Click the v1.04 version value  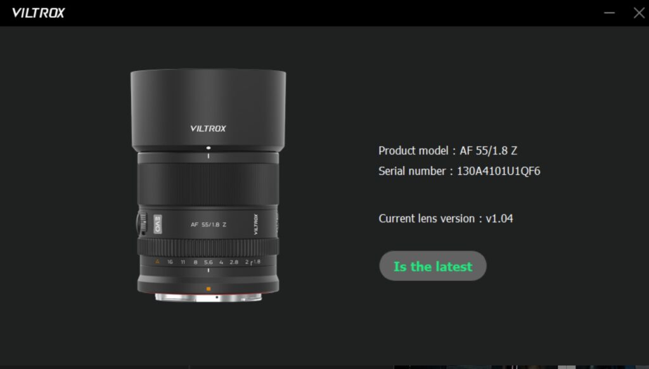499,219
